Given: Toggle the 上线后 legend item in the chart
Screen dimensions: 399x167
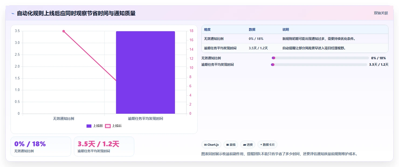Looking at the screenshot, I should (113, 126).
